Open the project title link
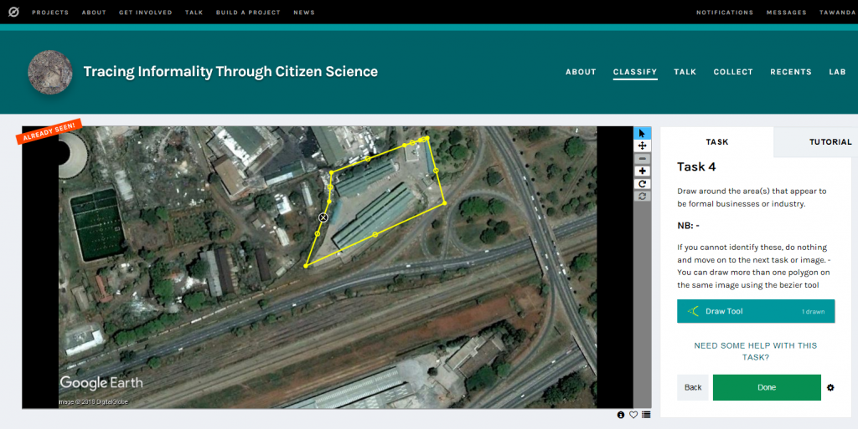This screenshot has width=858, height=429. 230,72
